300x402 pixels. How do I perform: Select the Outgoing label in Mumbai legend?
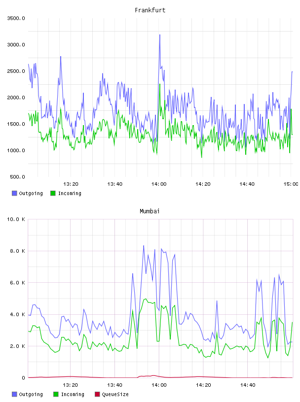click(x=31, y=394)
